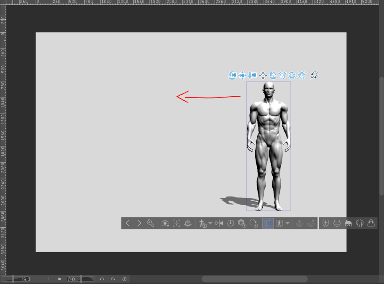
Task: Click the horizontal scrollbar at bottom
Action: point(255,279)
